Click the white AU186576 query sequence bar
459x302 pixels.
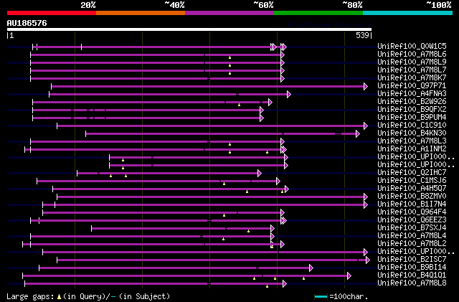(x=189, y=29)
